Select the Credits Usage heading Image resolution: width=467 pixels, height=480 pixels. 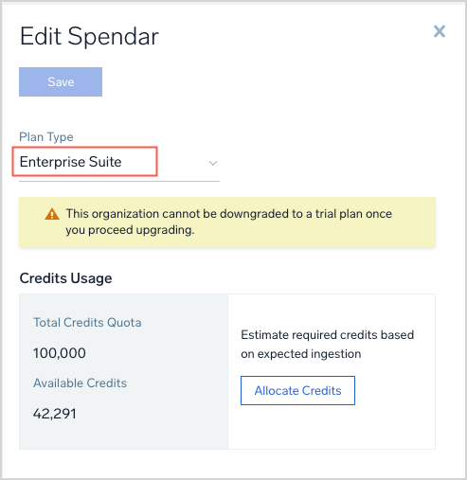(x=65, y=278)
